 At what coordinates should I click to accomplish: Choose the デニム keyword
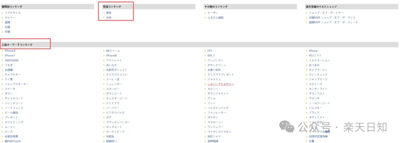[x=212, y=98]
